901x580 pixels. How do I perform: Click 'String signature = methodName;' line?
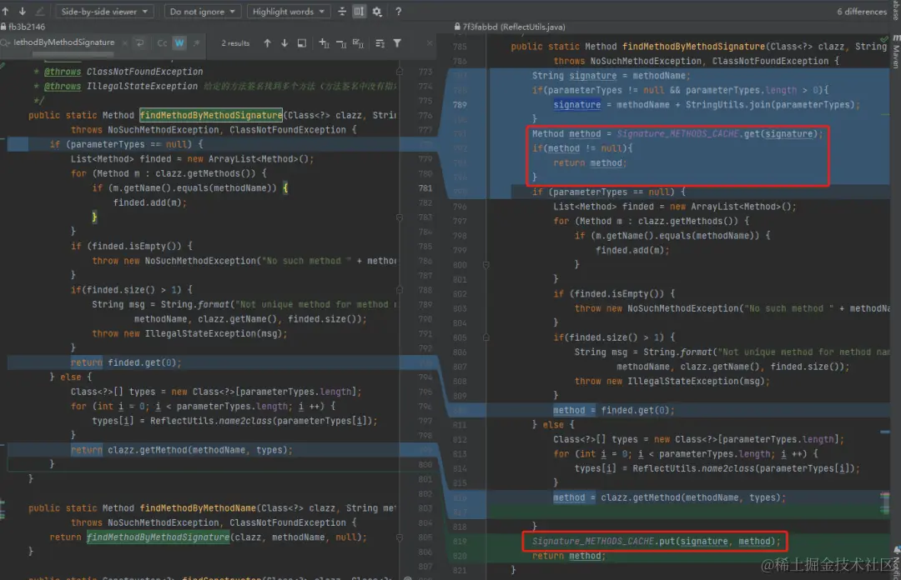click(611, 75)
